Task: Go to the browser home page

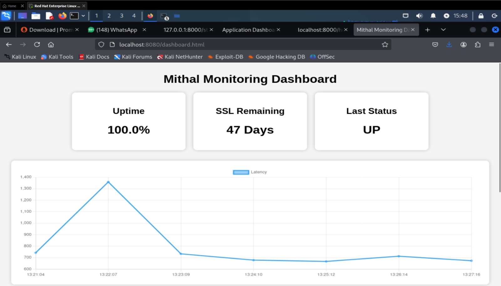Action: coord(51,44)
